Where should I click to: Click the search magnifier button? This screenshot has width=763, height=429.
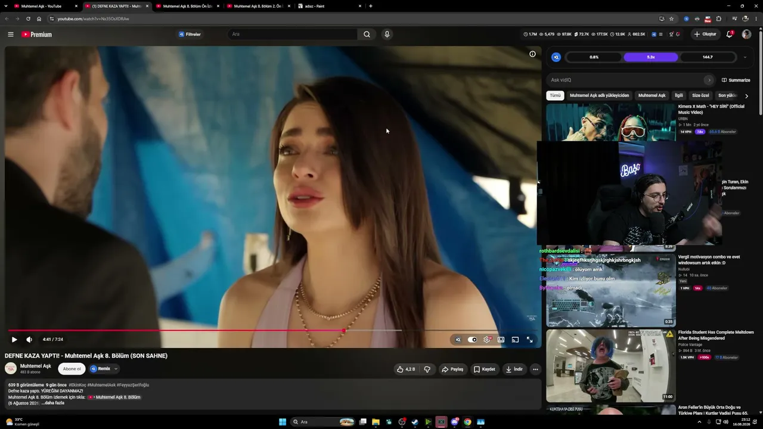pos(367,34)
